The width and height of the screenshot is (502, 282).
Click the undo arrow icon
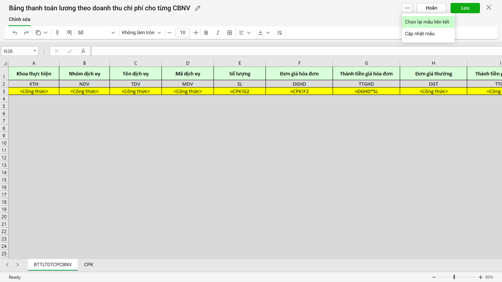coord(15,33)
